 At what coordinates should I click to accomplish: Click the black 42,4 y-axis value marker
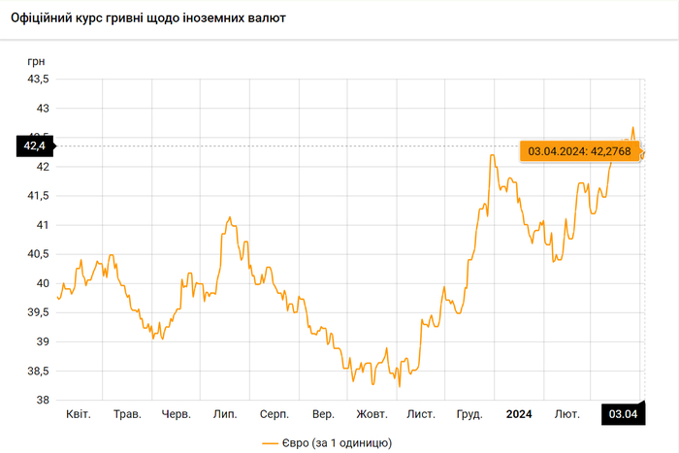tap(34, 146)
